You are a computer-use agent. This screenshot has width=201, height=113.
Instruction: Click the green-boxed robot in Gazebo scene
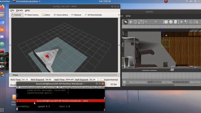point(166,43)
